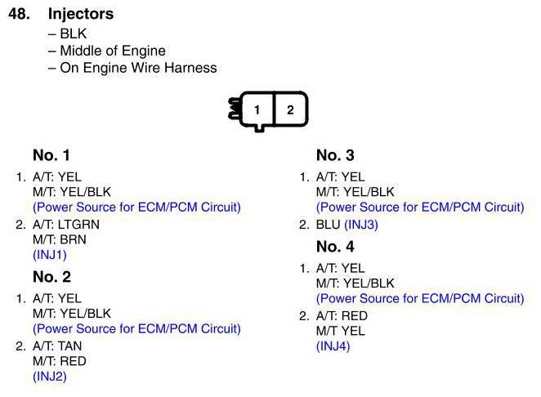The width and height of the screenshot is (541, 397).
Task: Open Power Source link under No. 1
Action: [136, 207]
